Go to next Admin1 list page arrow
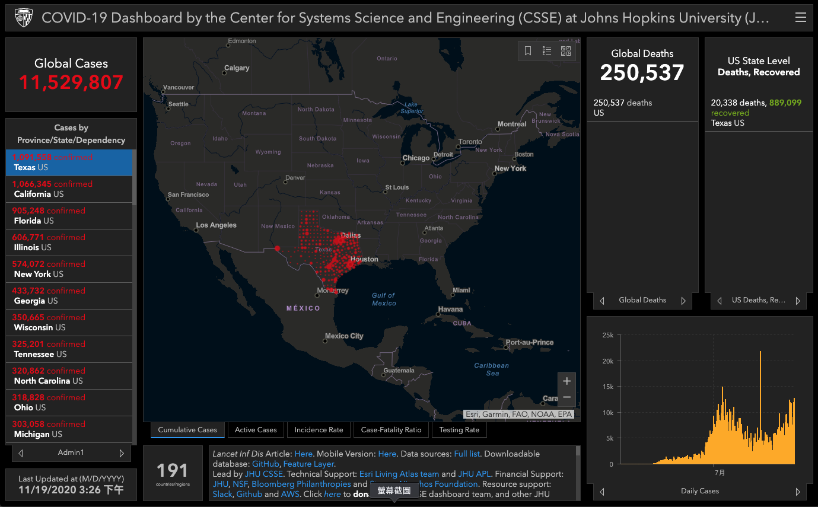The width and height of the screenshot is (818, 507). click(122, 453)
